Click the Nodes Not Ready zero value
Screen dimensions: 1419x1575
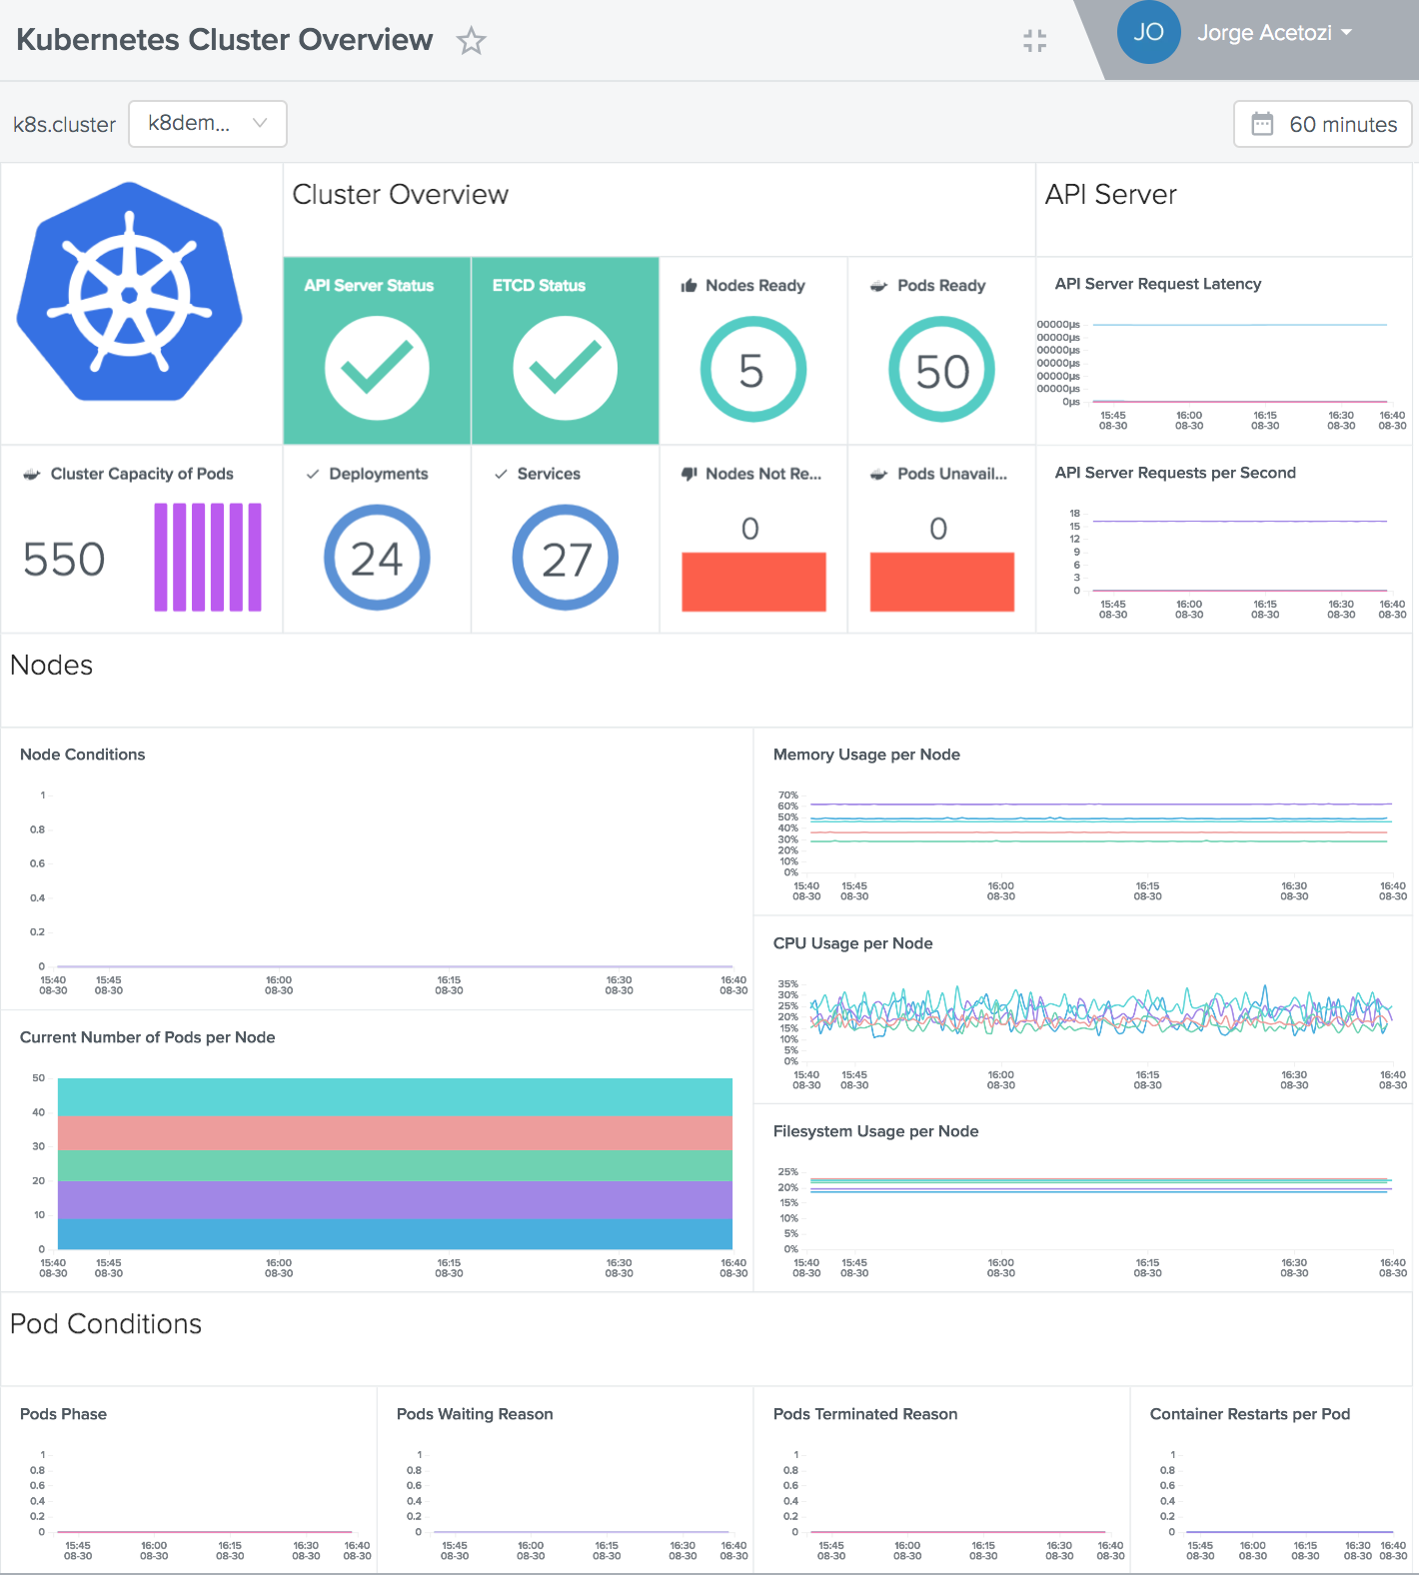[x=750, y=529]
